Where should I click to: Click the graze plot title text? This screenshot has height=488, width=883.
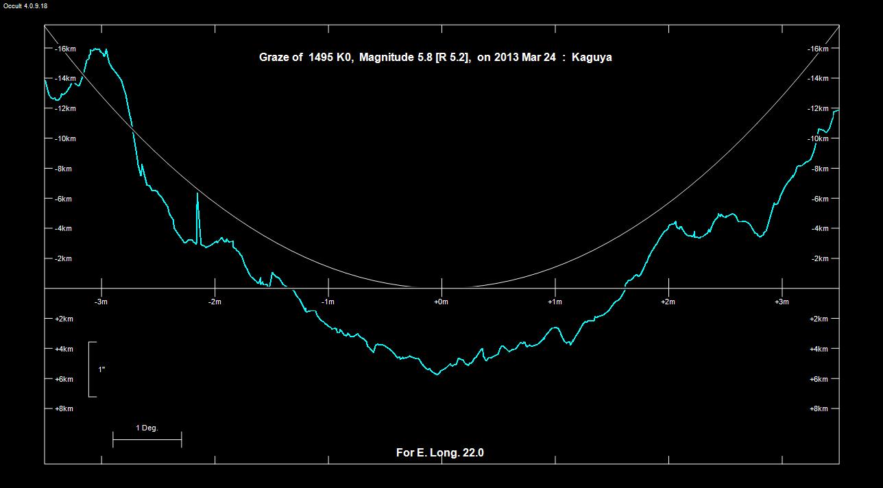(435, 58)
